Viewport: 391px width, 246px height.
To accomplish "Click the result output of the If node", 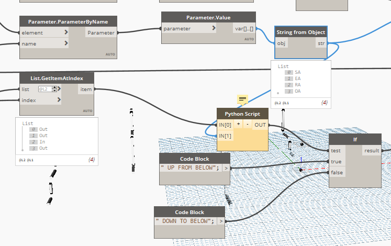I will click(372, 151).
